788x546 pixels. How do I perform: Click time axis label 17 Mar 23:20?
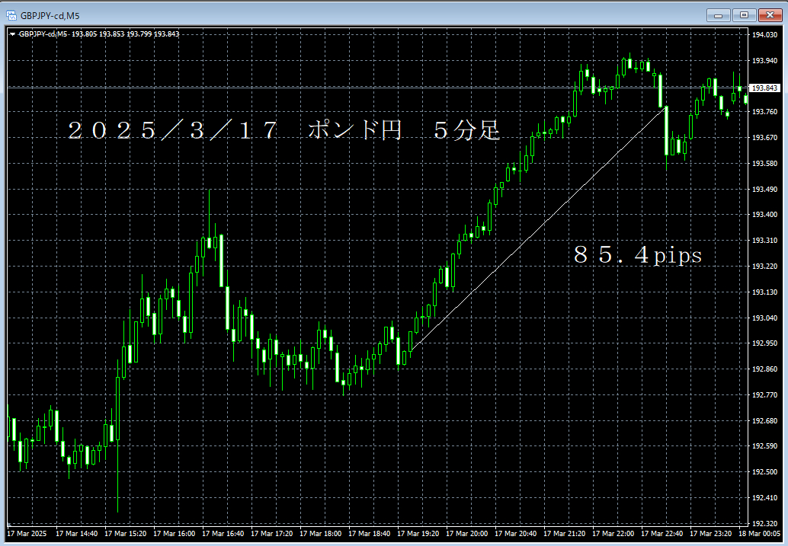(x=710, y=534)
